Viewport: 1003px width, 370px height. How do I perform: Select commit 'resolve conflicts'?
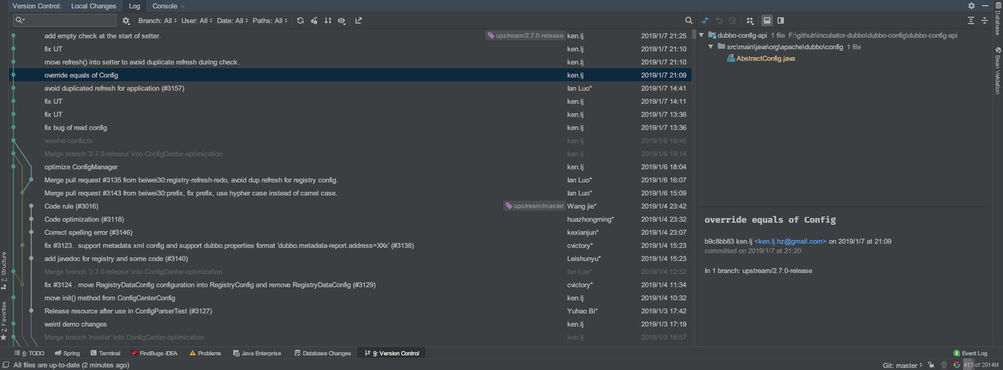tap(350, 140)
